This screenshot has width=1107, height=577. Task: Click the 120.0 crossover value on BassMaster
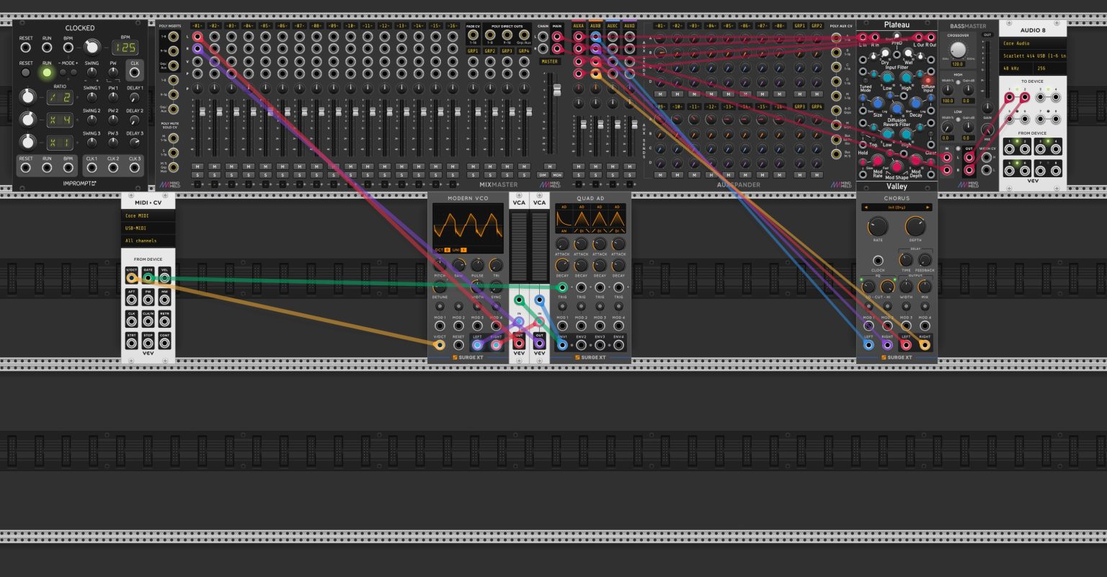(x=958, y=64)
